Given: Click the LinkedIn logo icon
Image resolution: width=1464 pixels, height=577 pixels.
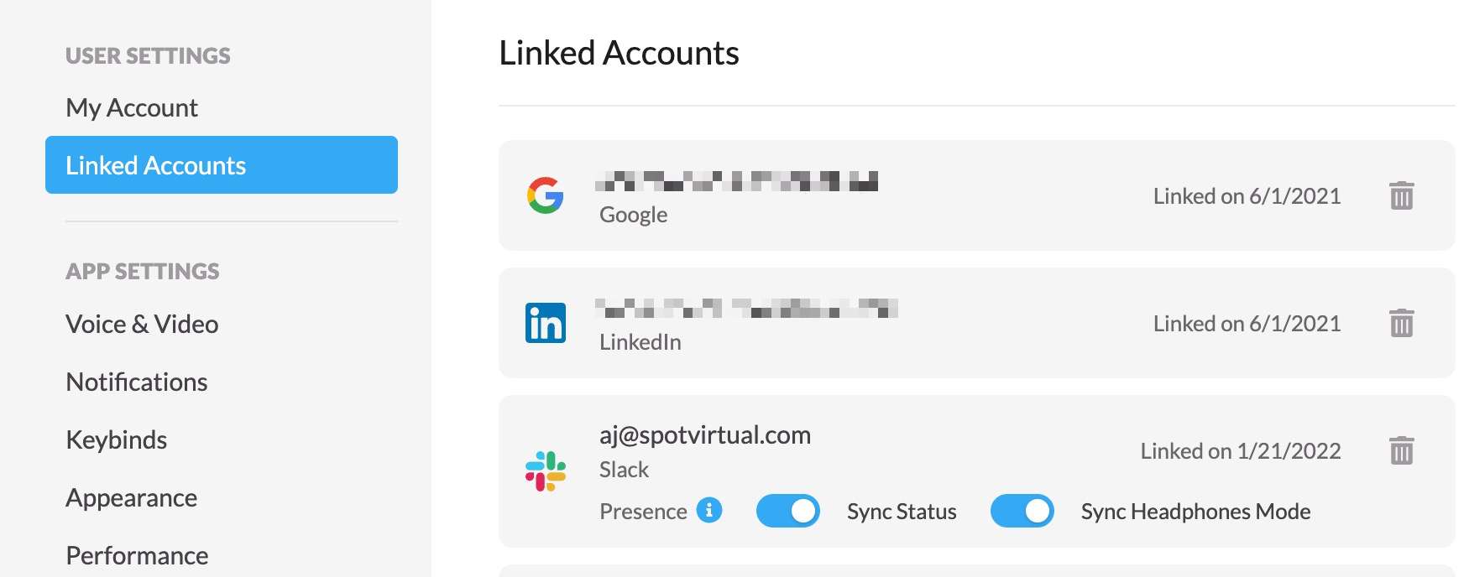Looking at the screenshot, I should (546, 323).
